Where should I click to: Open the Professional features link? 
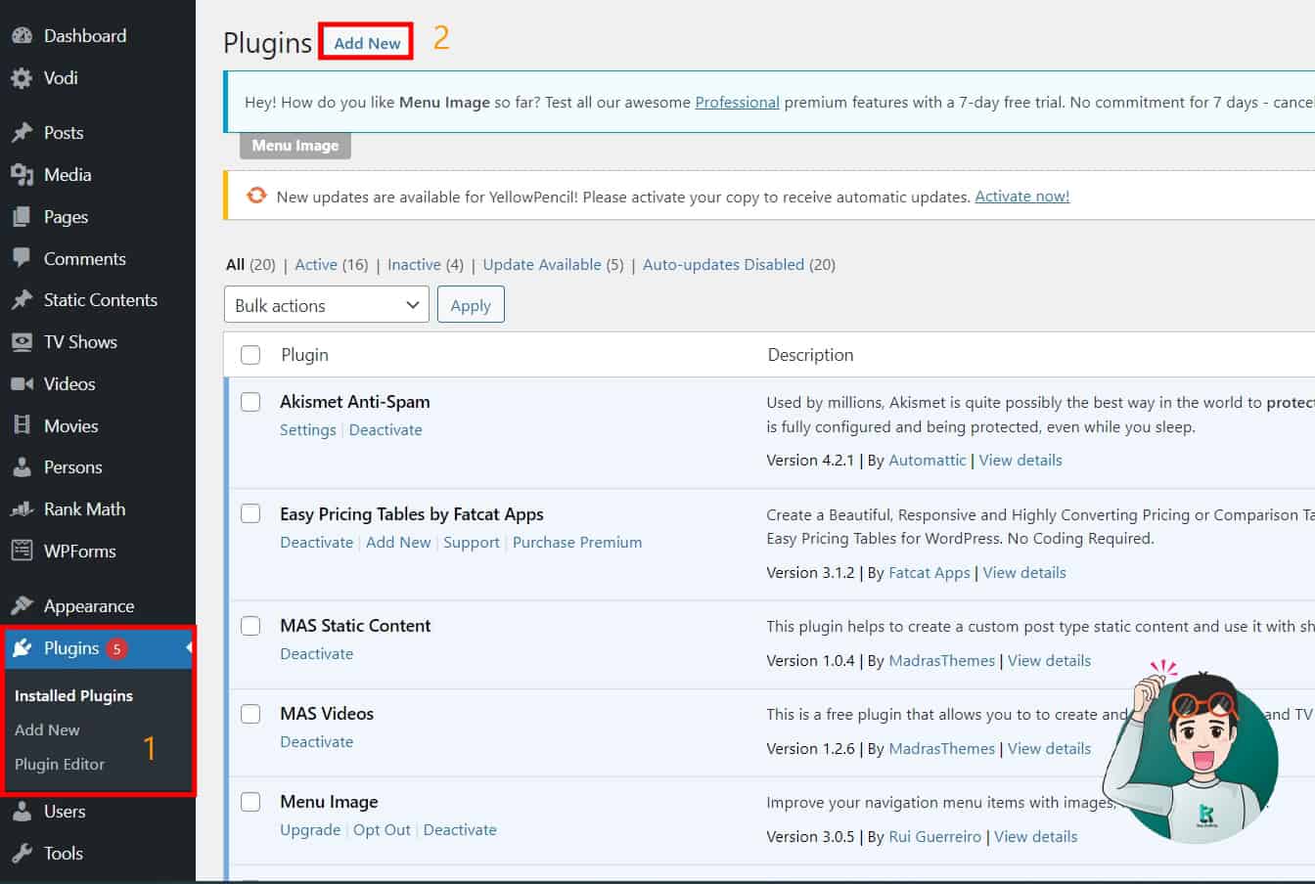[x=737, y=102]
